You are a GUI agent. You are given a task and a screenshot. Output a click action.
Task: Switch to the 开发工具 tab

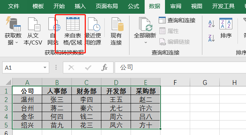(223, 6)
